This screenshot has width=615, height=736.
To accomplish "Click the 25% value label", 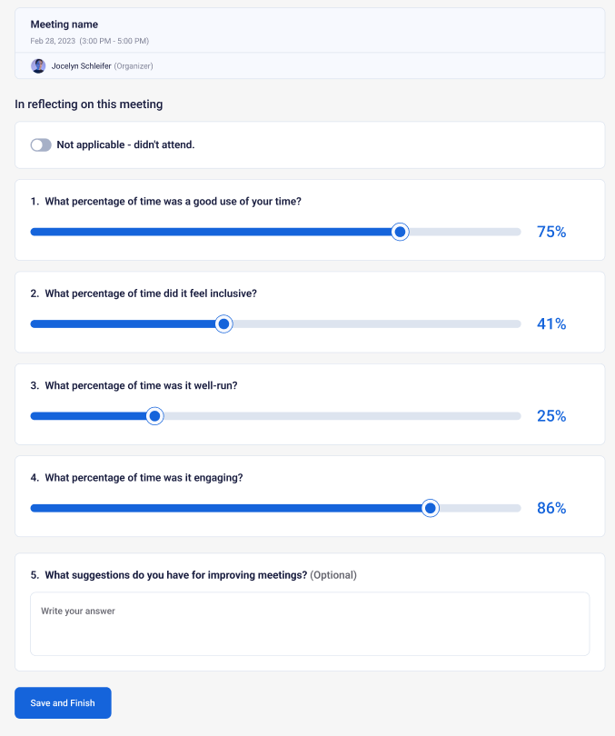I will click(x=551, y=416).
